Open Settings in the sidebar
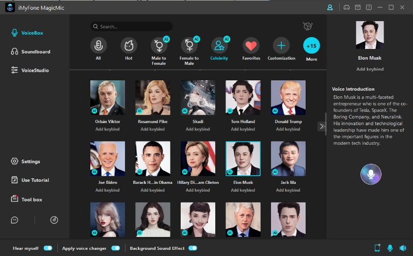Screen dimensions: 413x256 (25, 161)
